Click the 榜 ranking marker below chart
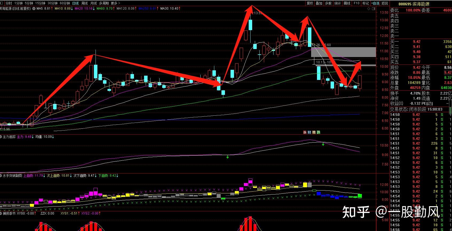Viewport: 452px width, 231px height. 314,132
